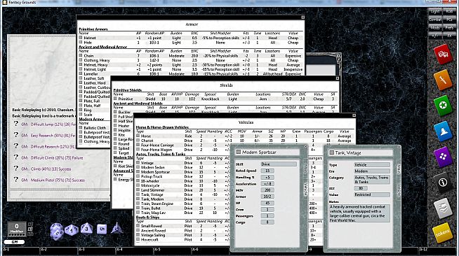Open the PCs sidebar button
Screen dimensions: 459x256
pyautogui.click(x=449, y=20)
